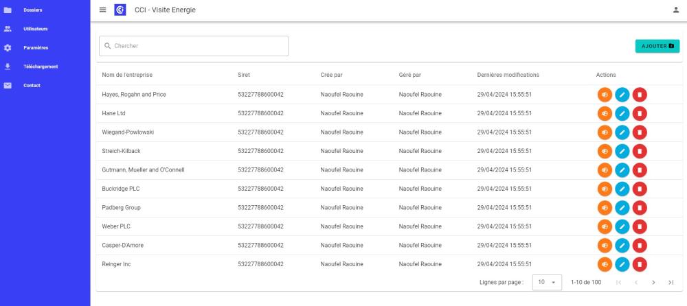Click orange action icon for Weber PLC
Screen dimensions: 687x306
(x=605, y=227)
